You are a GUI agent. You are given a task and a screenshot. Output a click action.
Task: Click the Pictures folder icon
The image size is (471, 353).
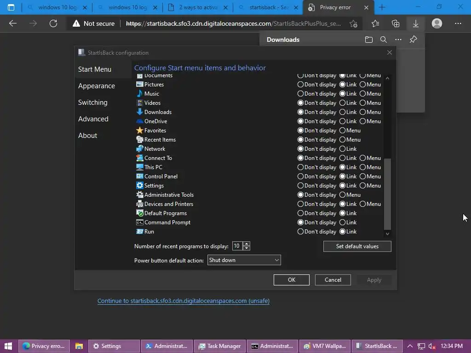pos(140,85)
